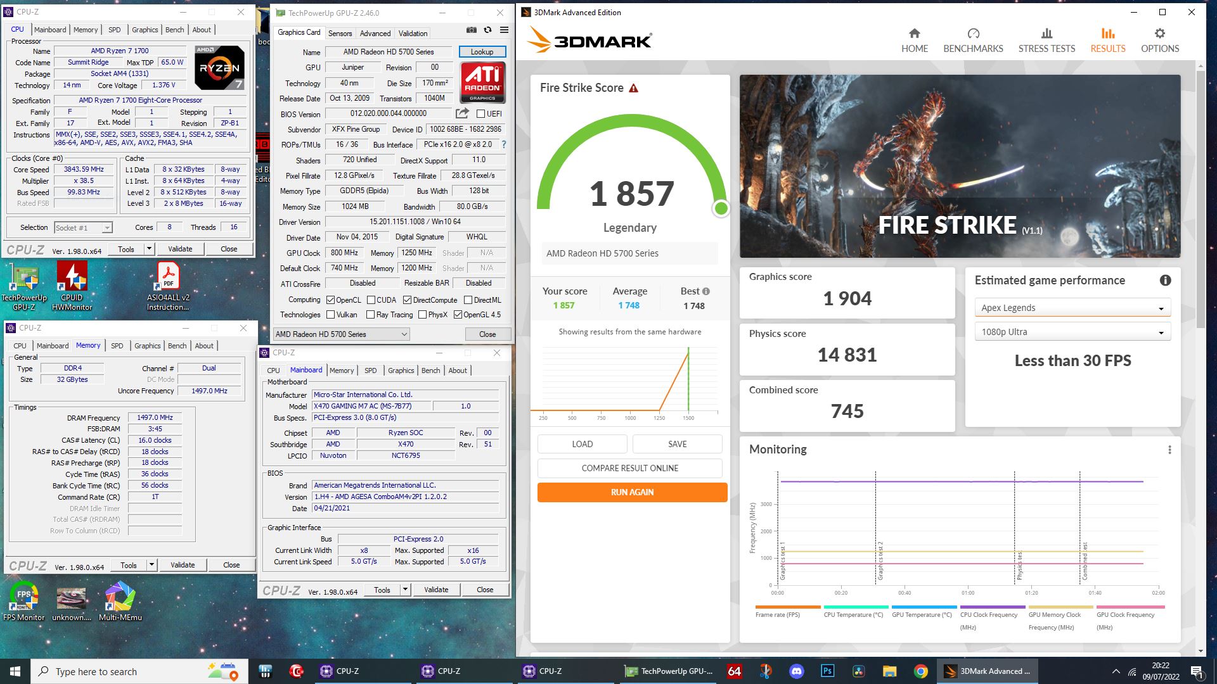Screen dimensions: 1217x684
Task: Click the GPU Temperature blue legend swatch
Action: point(924,607)
